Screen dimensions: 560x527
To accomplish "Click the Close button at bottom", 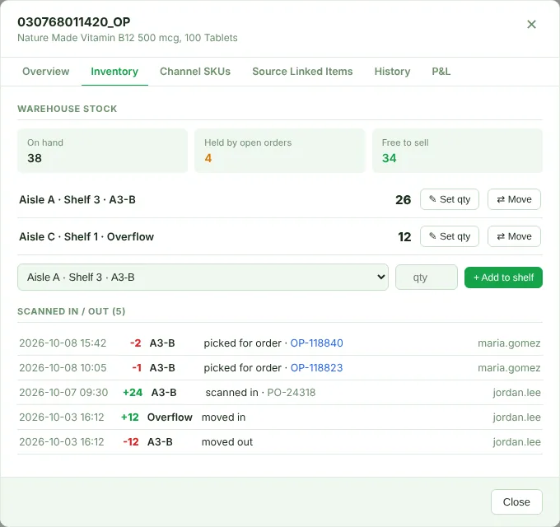I will [x=516, y=501].
